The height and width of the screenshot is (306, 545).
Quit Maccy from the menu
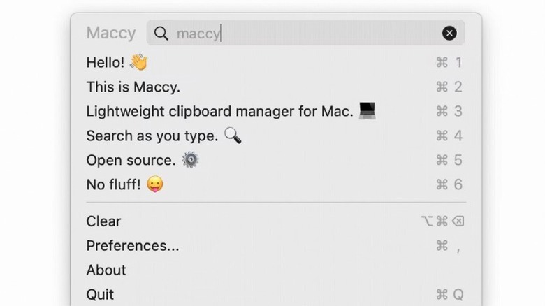click(100, 294)
